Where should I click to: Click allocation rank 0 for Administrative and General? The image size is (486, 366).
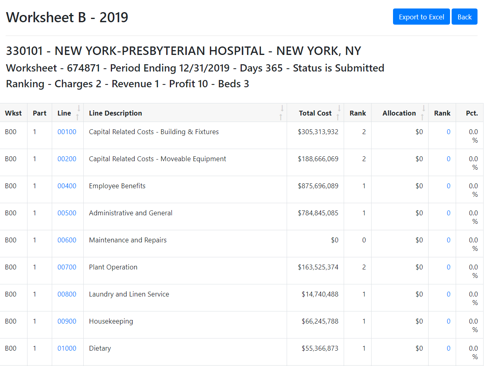(448, 213)
